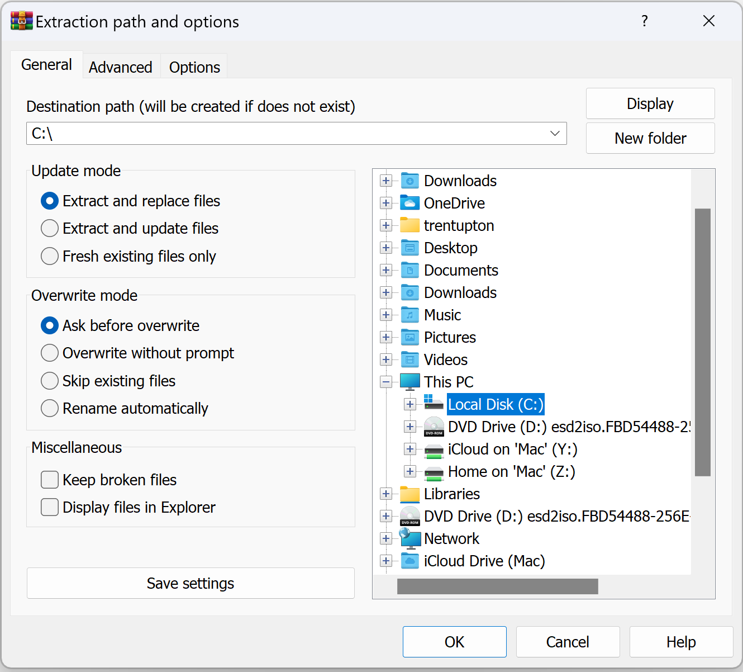Click the Display button

tap(650, 103)
